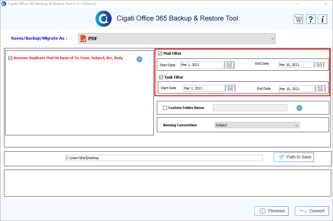The height and width of the screenshot is (221, 333).
Task: Go back with the Previous button
Action: click(x=271, y=211)
